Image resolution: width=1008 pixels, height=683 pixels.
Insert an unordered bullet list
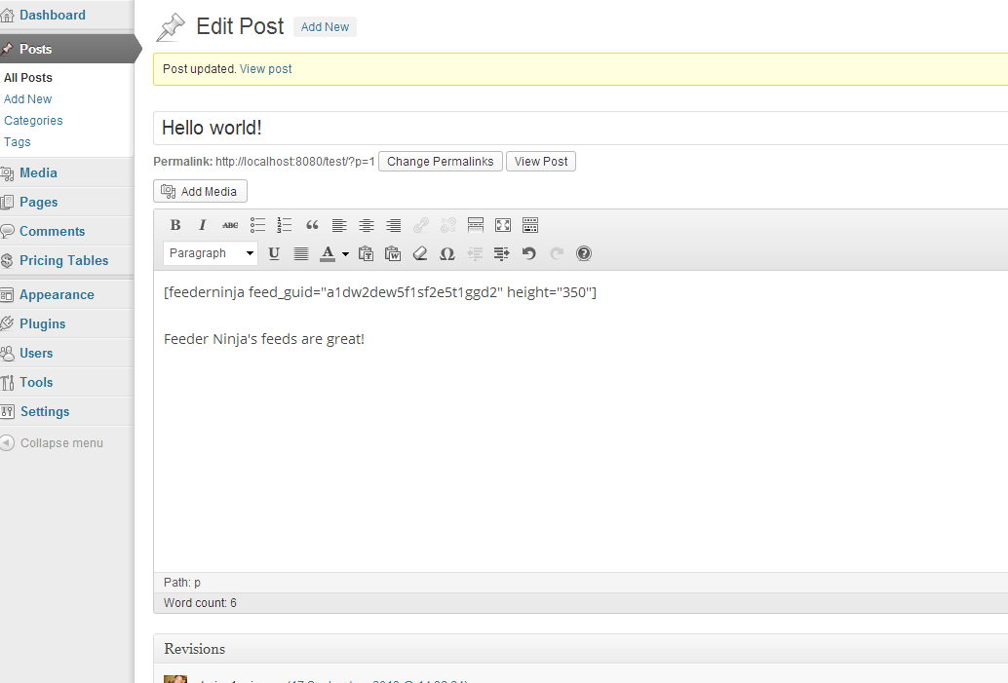(257, 225)
